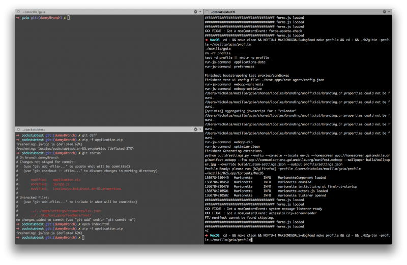Click 'run-js-command optimize-clean' line
Image resolution: width=407 pixels, height=265 pixels.
[x=232, y=146]
